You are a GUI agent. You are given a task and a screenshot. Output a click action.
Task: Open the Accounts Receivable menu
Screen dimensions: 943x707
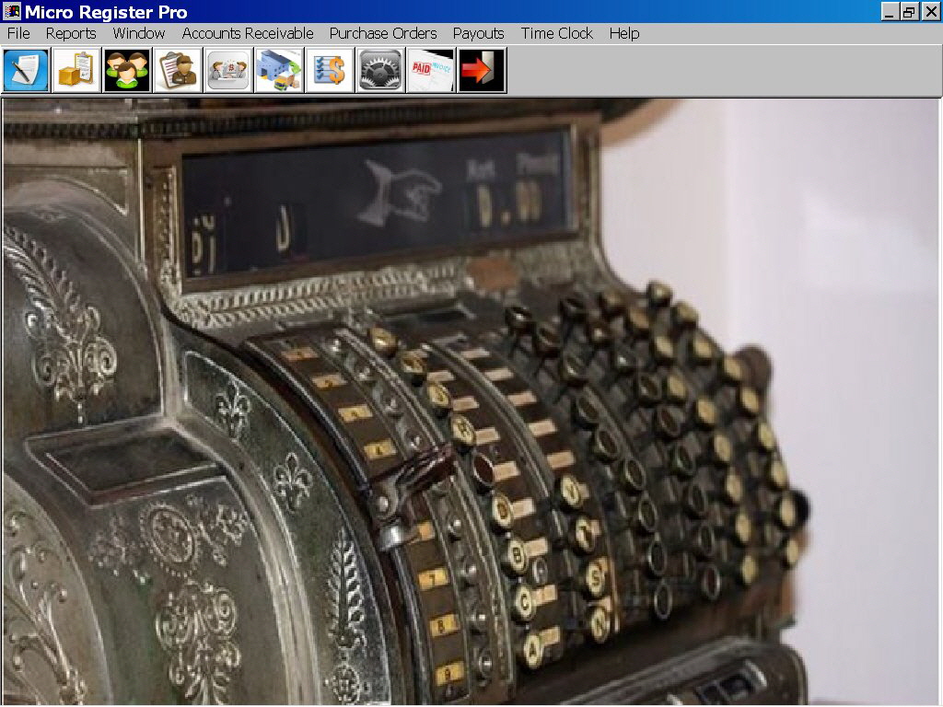248,34
